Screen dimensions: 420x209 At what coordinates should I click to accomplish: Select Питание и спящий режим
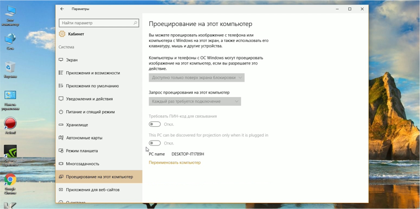click(99, 112)
